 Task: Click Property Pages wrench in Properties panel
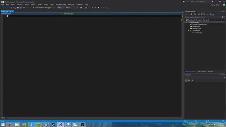pyautogui.click(x=192, y=80)
